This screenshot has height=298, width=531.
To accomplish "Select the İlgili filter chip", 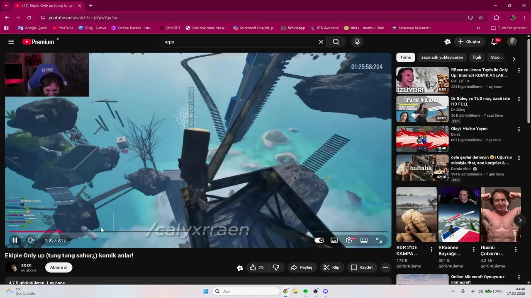I will pos(477,58).
